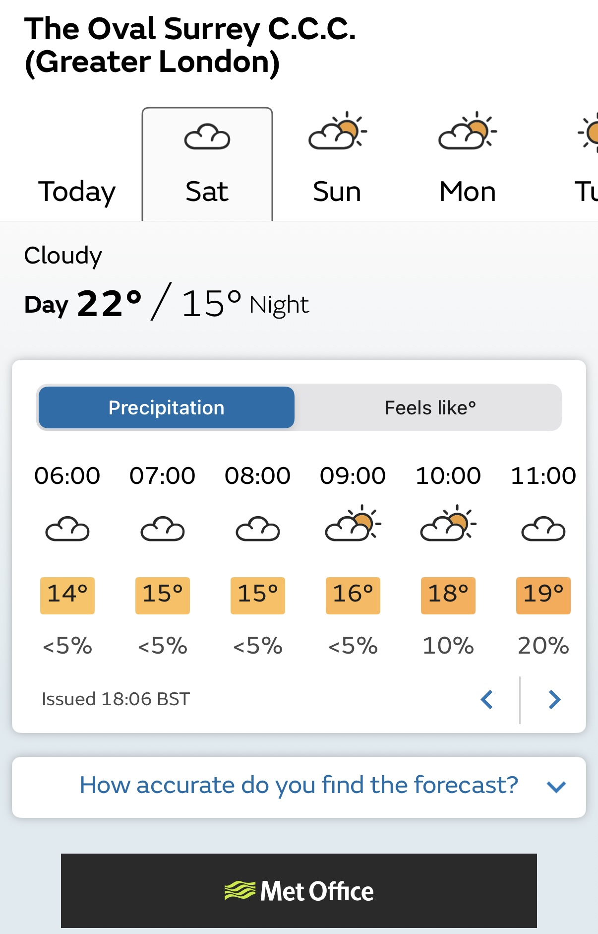598x934 pixels.
Task: Click How accurate do you find the forecast
Action: pos(299,785)
